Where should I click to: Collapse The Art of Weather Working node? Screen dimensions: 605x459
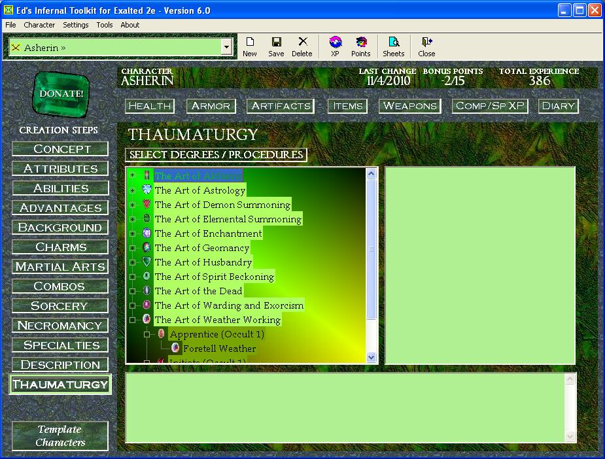pyautogui.click(x=133, y=320)
